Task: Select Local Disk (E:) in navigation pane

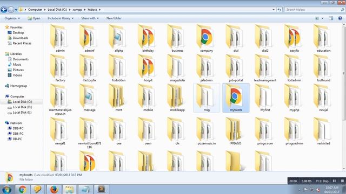Action: point(19,113)
